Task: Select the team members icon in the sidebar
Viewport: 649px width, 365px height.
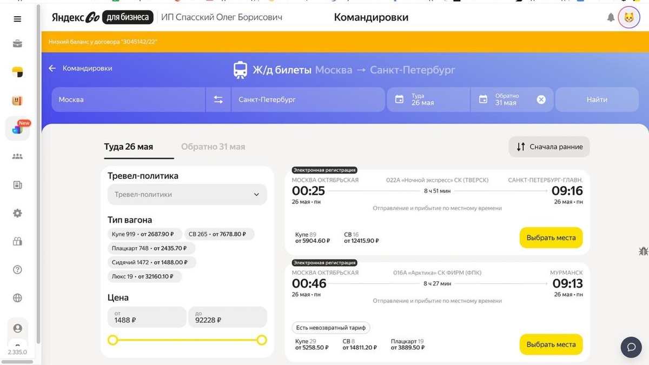Action: 17,156
